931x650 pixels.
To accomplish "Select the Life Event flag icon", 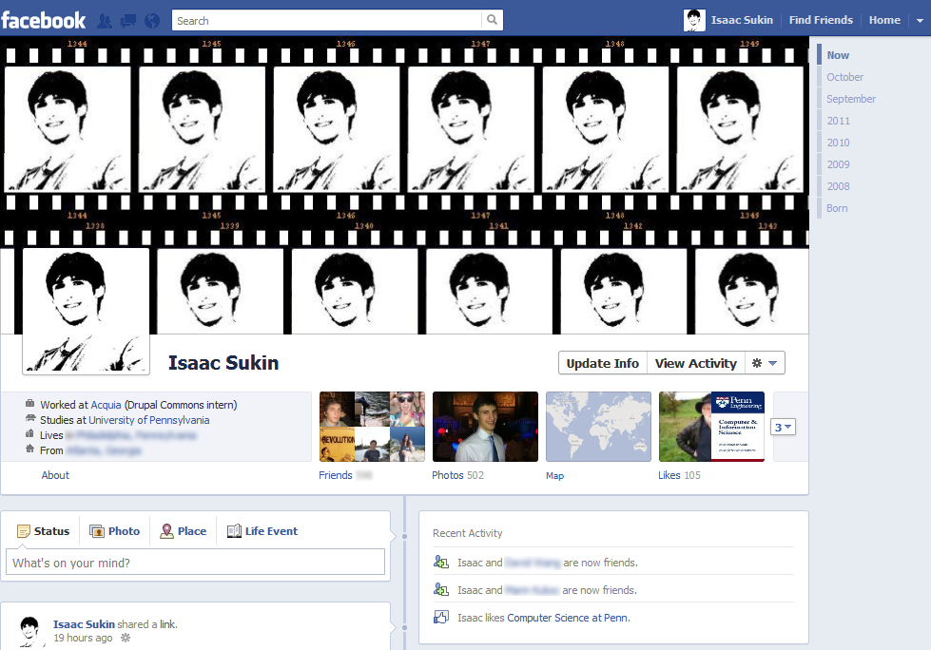I will pos(233,530).
